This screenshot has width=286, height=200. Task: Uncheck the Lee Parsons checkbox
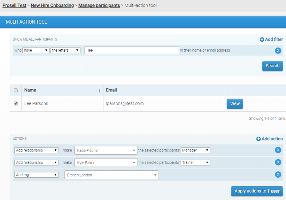pyautogui.click(x=16, y=104)
